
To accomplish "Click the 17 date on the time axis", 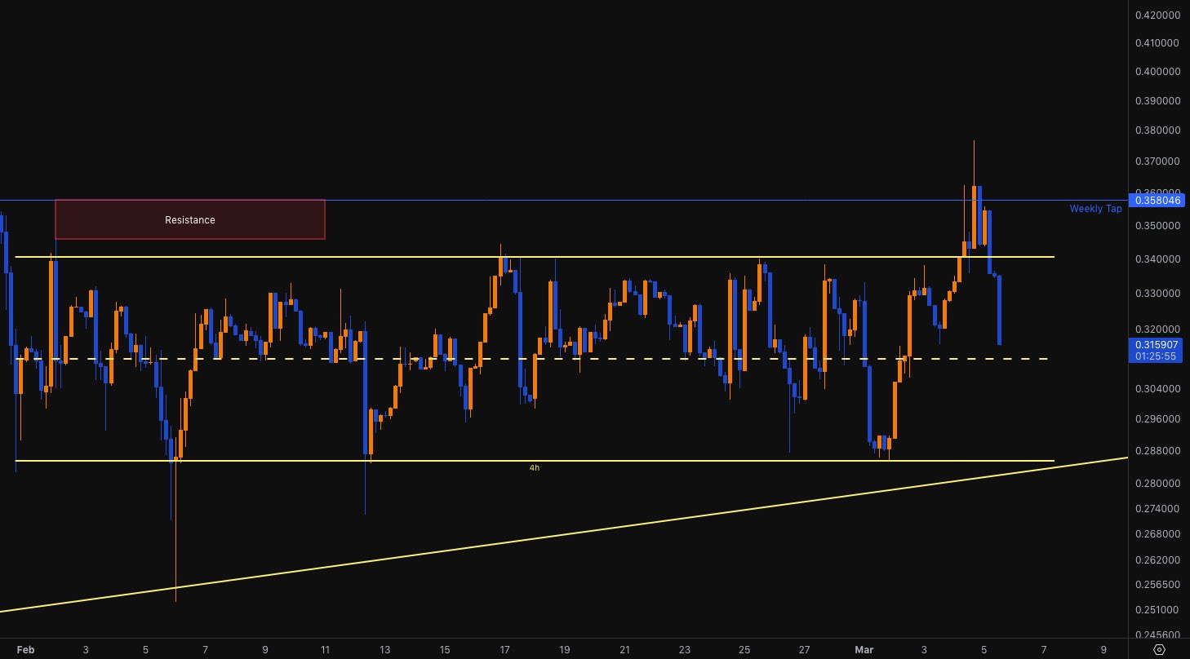I will click(504, 650).
